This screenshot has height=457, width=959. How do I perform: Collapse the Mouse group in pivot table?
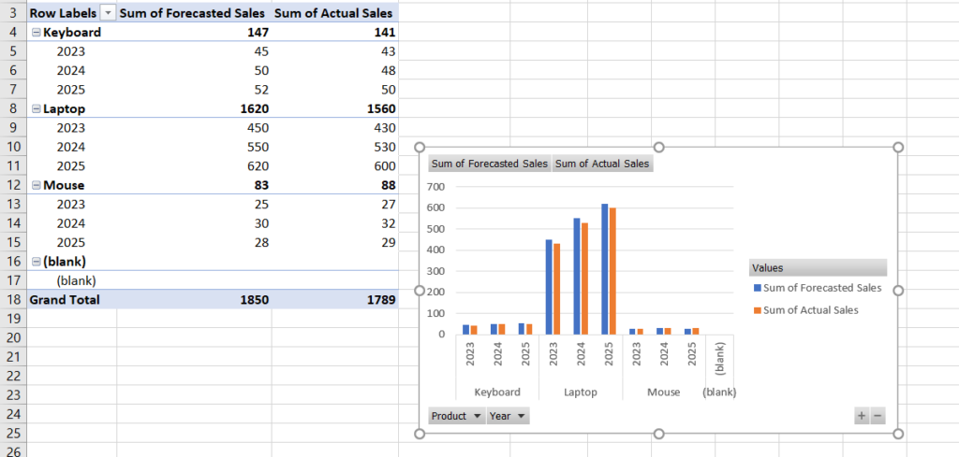(x=37, y=185)
